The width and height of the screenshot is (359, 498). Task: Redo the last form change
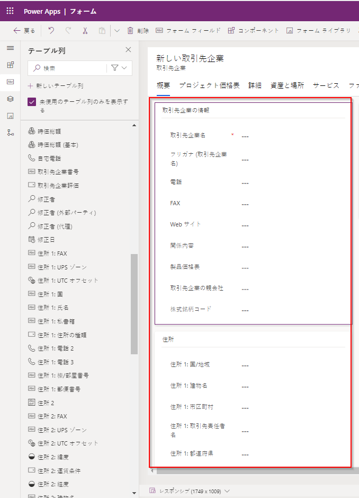click(x=68, y=30)
